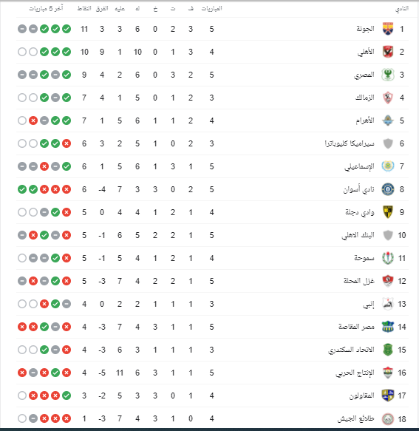Click the Ismaily club crest icon
This screenshot has width=419, height=431.
[388, 166]
